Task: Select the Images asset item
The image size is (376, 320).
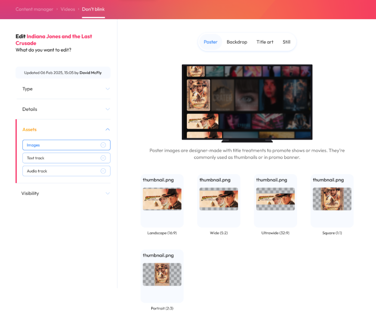Action: (66, 145)
